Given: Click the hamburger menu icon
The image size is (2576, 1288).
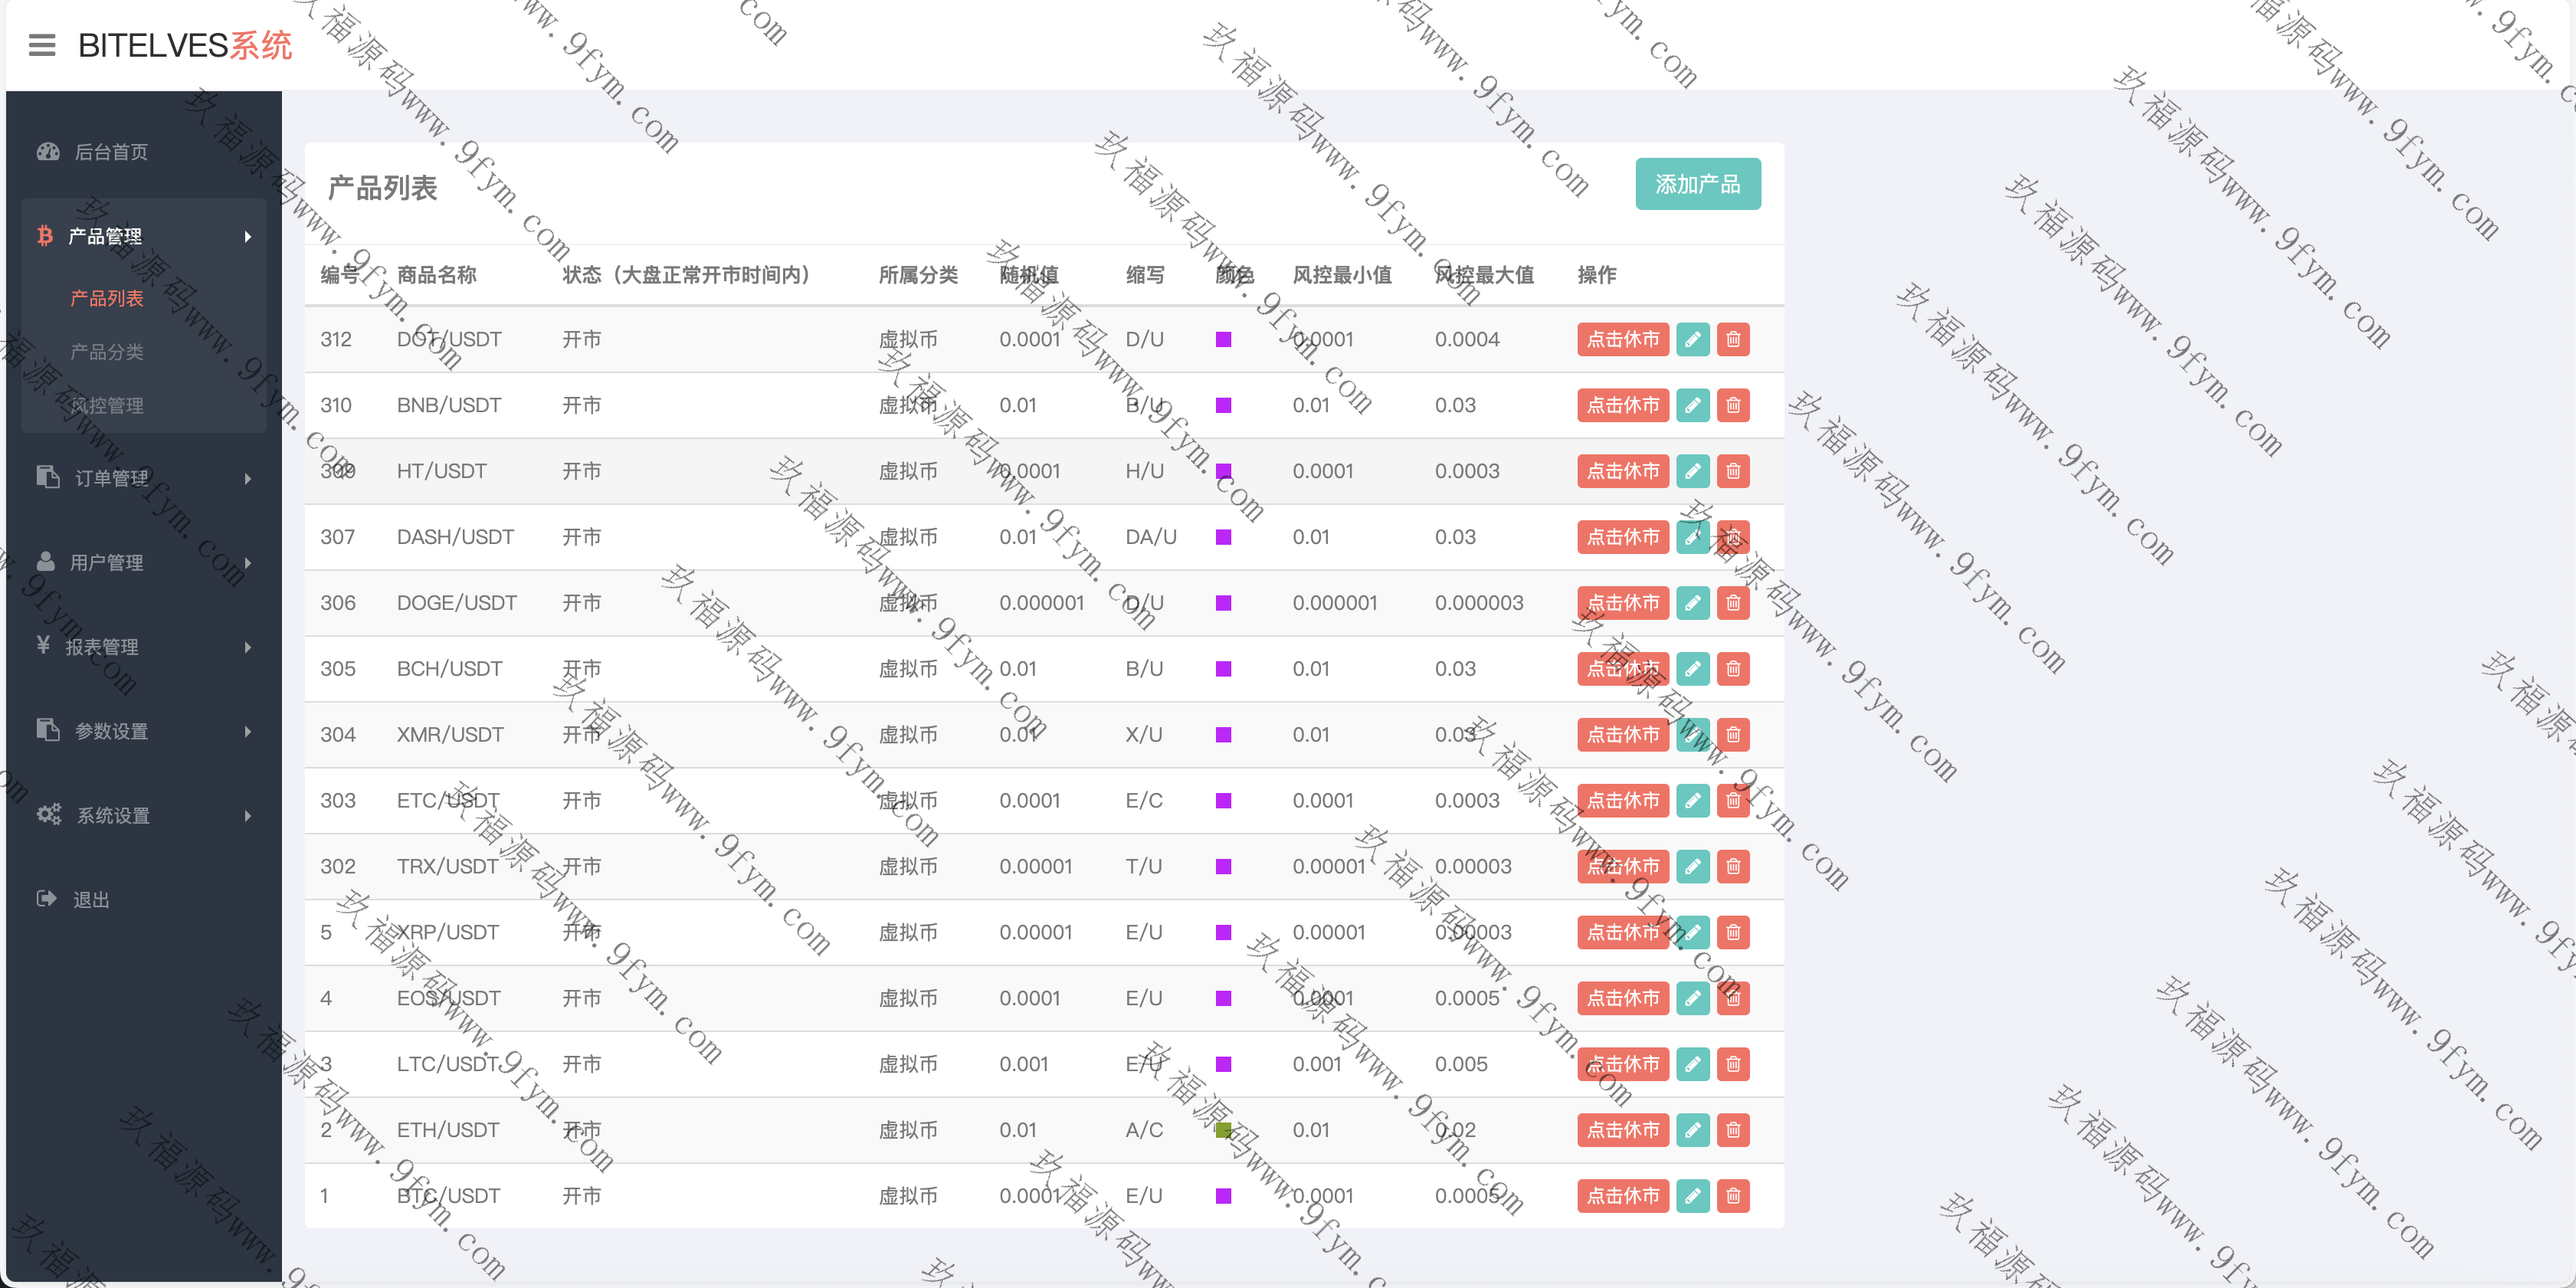Looking at the screenshot, I should click(x=42, y=45).
